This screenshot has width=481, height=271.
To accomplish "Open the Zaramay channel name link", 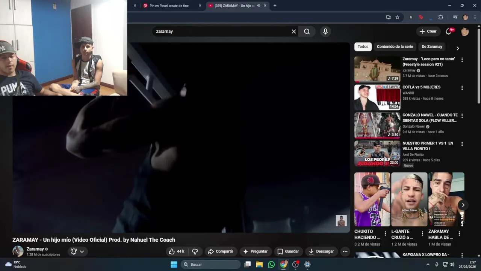I will pos(35,249).
